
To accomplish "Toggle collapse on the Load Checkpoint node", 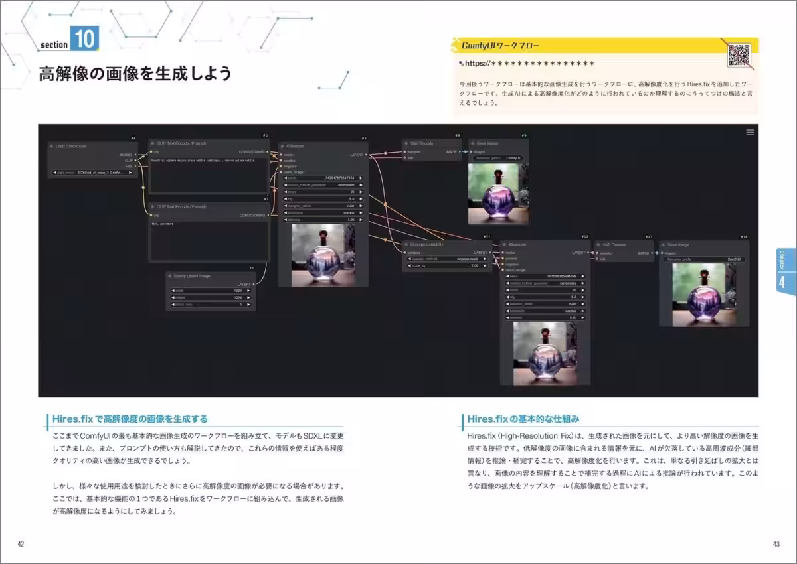I will [x=50, y=146].
